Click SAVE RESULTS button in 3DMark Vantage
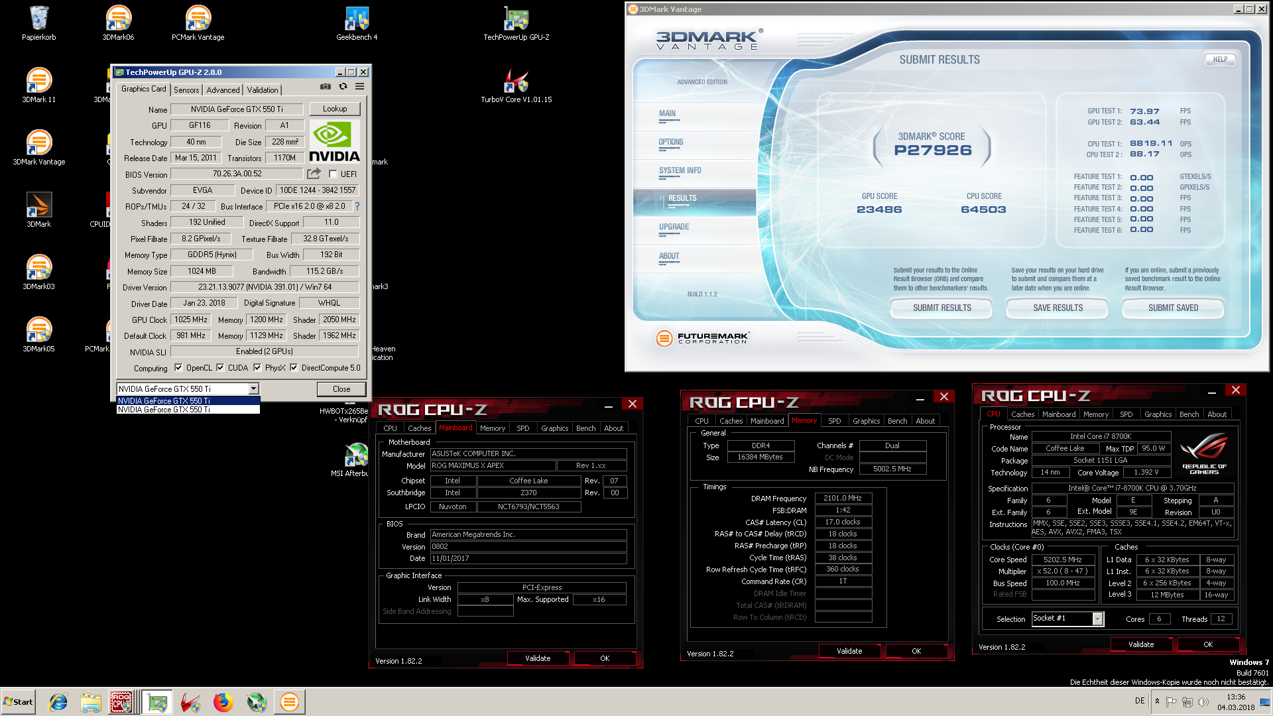Image resolution: width=1273 pixels, height=716 pixels. click(x=1058, y=308)
